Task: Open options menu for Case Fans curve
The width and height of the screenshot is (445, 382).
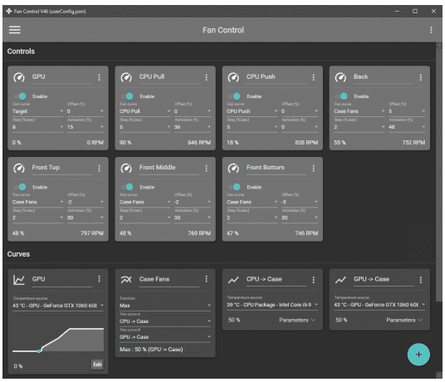Action: (x=207, y=279)
